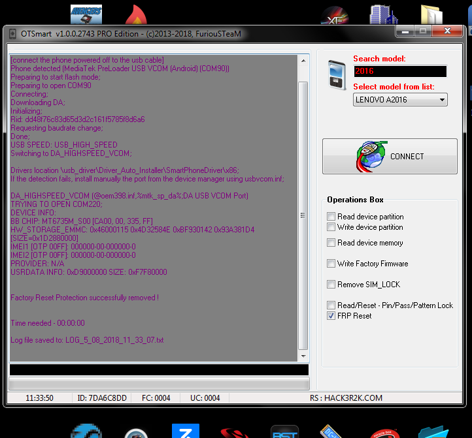Click the 'Factory Reset Protection successfully removed' line
Viewport: 472px width, 438px height.
click(x=84, y=298)
